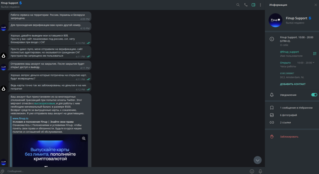Click the links chain icon

(272, 123)
